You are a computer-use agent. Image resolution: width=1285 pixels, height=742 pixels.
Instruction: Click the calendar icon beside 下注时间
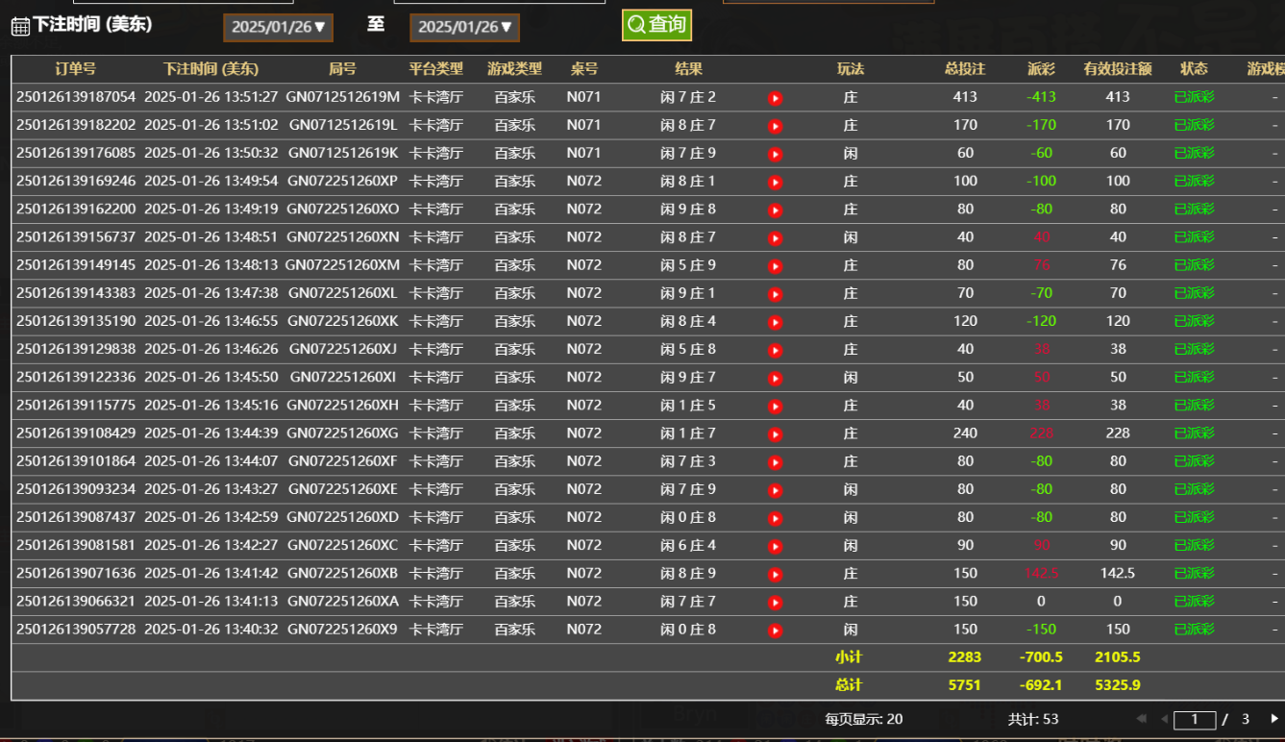coord(20,27)
